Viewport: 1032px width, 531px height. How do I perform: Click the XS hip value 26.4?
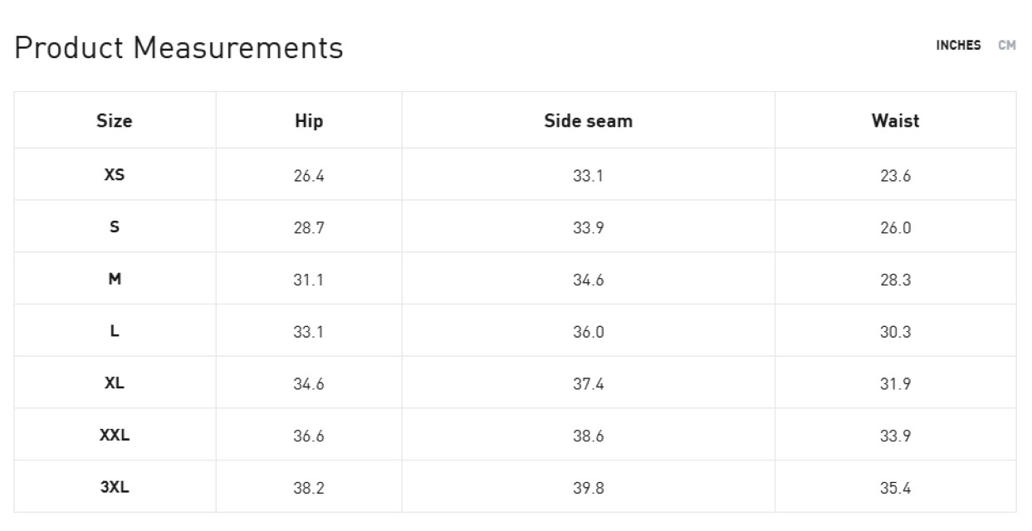[x=309, y=176]
